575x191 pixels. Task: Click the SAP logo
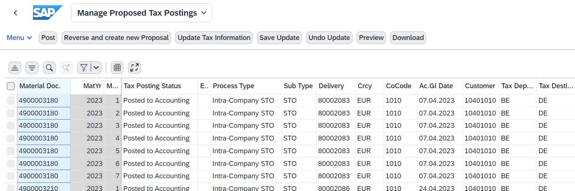tap(47, 13)
